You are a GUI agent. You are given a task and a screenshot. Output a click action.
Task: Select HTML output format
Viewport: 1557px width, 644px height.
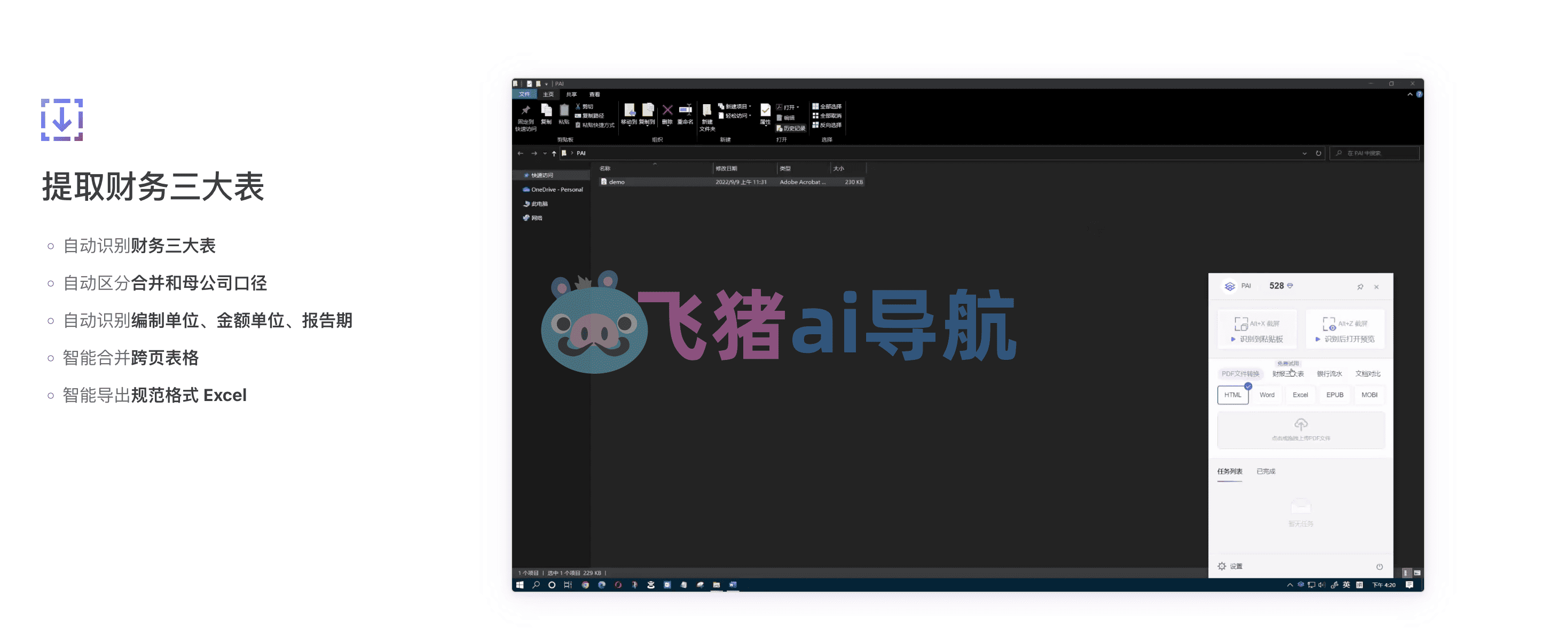coord(1232,395)
